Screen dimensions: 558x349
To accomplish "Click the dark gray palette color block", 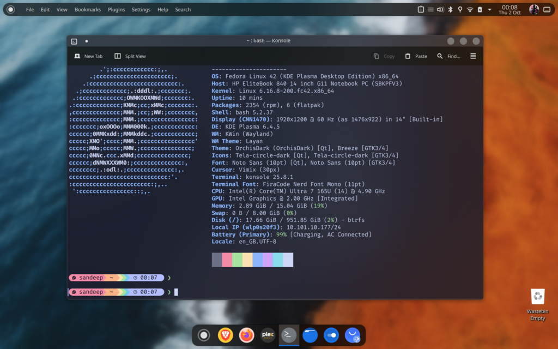I will pyautogui.click(x=217, y=260).
